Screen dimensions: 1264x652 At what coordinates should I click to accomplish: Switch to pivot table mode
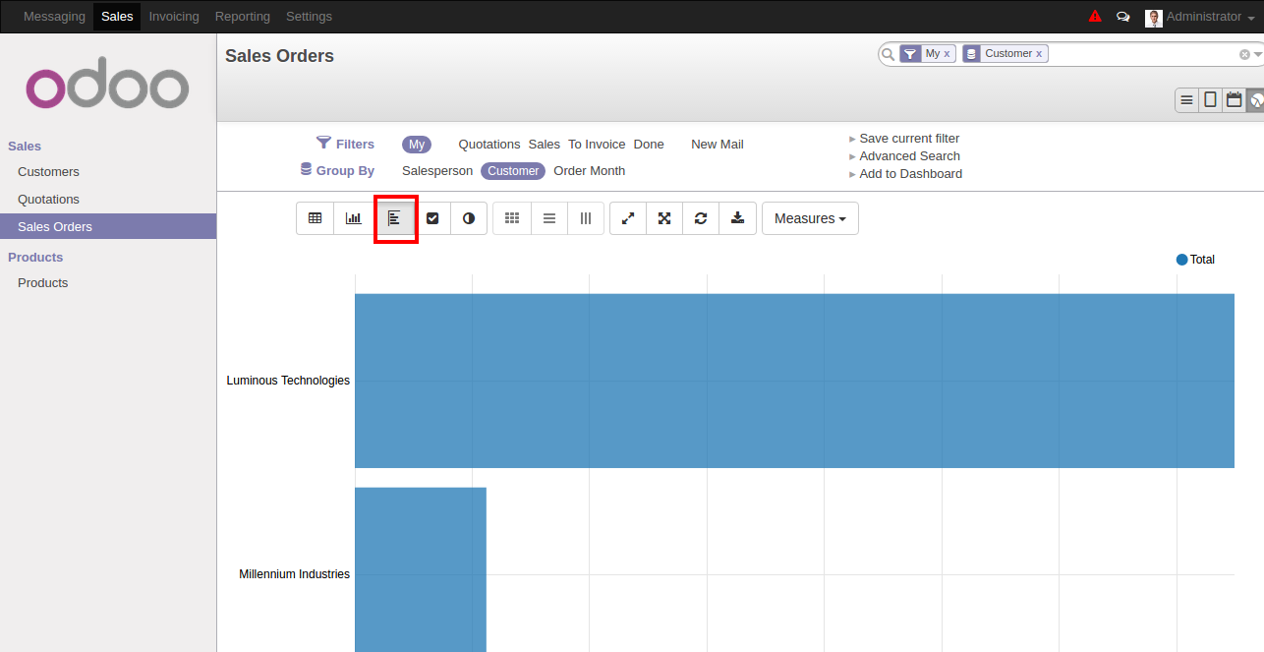tap(316, 218)
